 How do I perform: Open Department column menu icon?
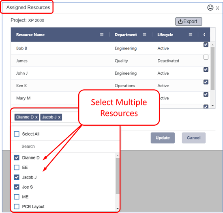(x=144, y=34)
